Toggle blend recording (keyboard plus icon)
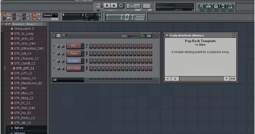The height and width of the screenshot is (134, 255). tap(27, 15)
